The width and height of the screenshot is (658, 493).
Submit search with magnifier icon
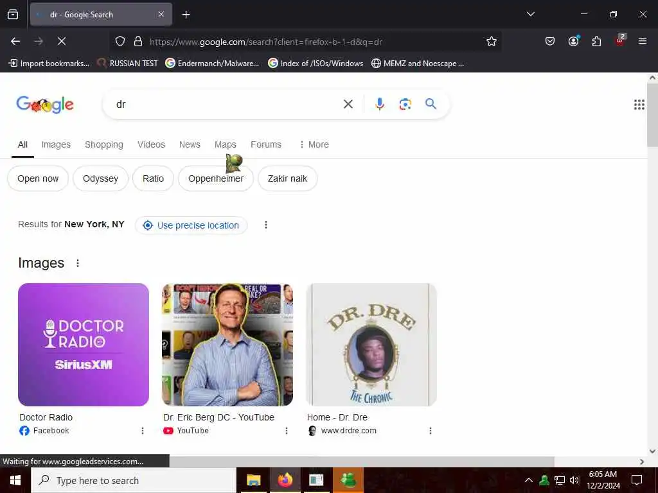coord(431,104)
